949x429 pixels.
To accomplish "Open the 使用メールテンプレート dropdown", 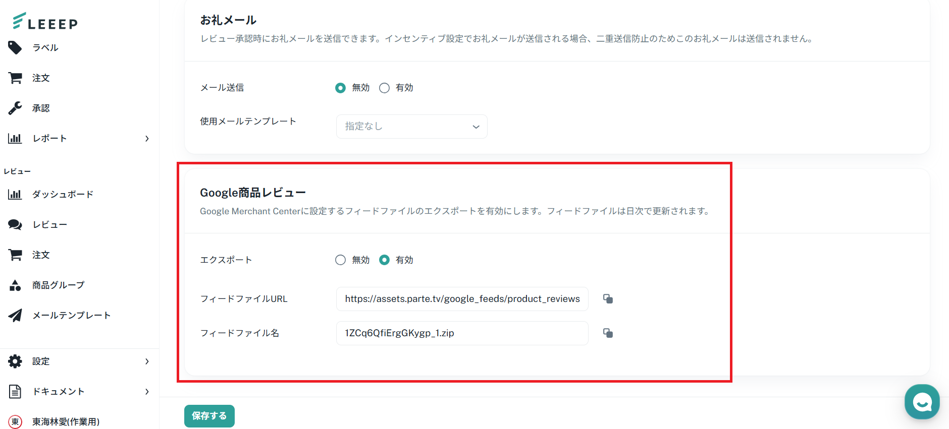I will pos(412,127).
